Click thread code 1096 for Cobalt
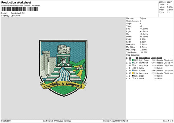 (153, 70)
